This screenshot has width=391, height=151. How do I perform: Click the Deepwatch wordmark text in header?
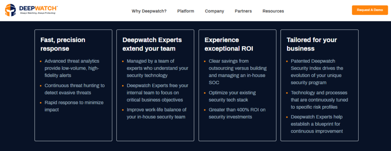tap(39, 8)
